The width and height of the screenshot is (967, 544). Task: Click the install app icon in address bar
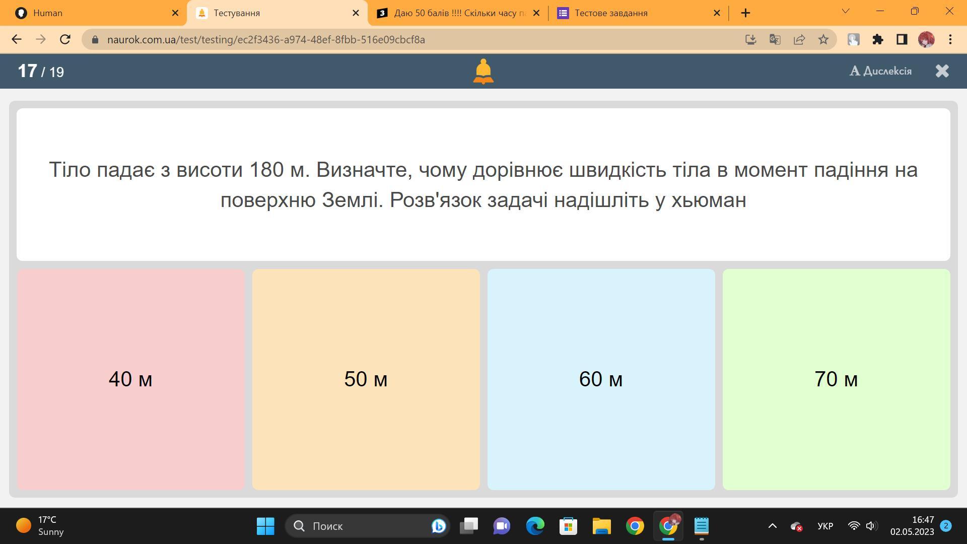750,39
